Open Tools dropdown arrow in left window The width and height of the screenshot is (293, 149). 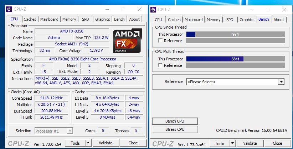88,143
